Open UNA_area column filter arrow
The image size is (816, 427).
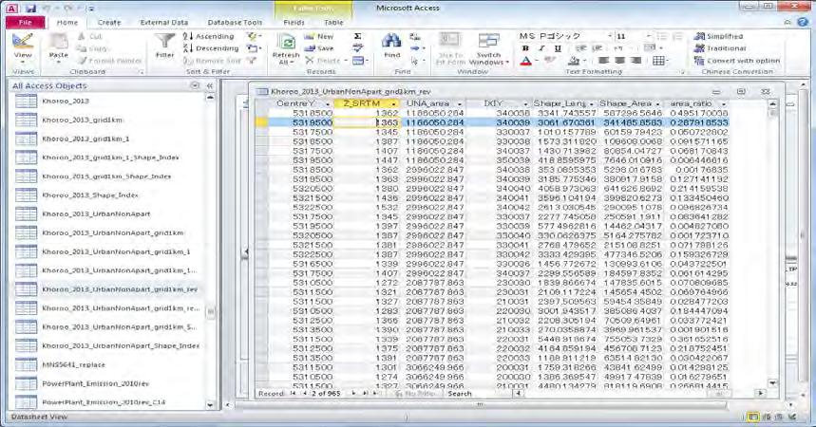[459, 103]
